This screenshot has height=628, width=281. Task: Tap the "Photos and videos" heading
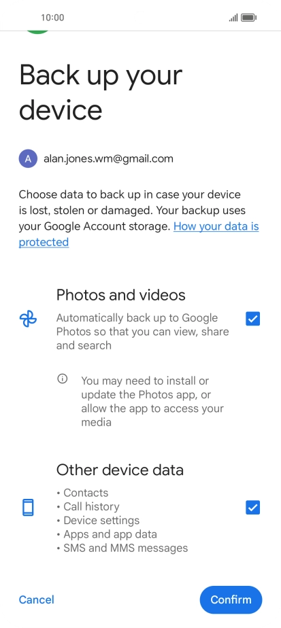tap(120, 295)
